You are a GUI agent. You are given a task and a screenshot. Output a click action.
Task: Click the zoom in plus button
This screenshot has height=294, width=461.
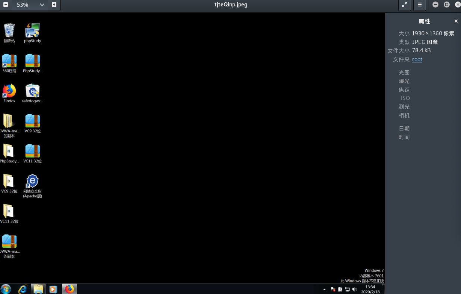(x=54, y=5)
